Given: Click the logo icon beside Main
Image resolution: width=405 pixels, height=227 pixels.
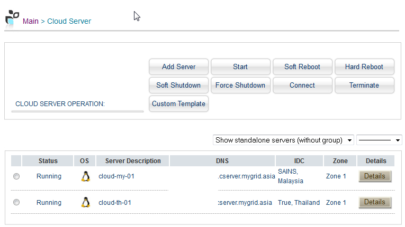Looking at the screenshot, I should (12, 18).
